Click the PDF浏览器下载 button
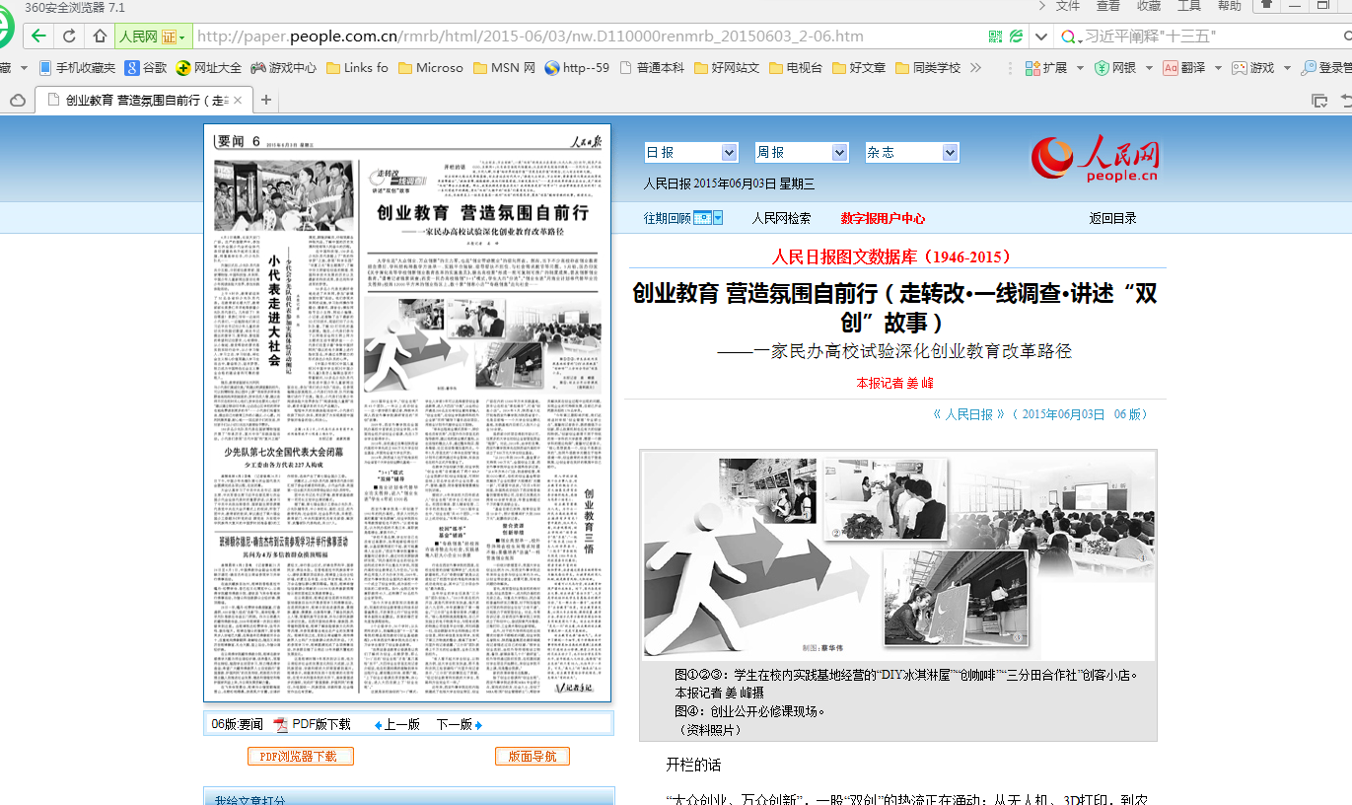 coord(299,756)
